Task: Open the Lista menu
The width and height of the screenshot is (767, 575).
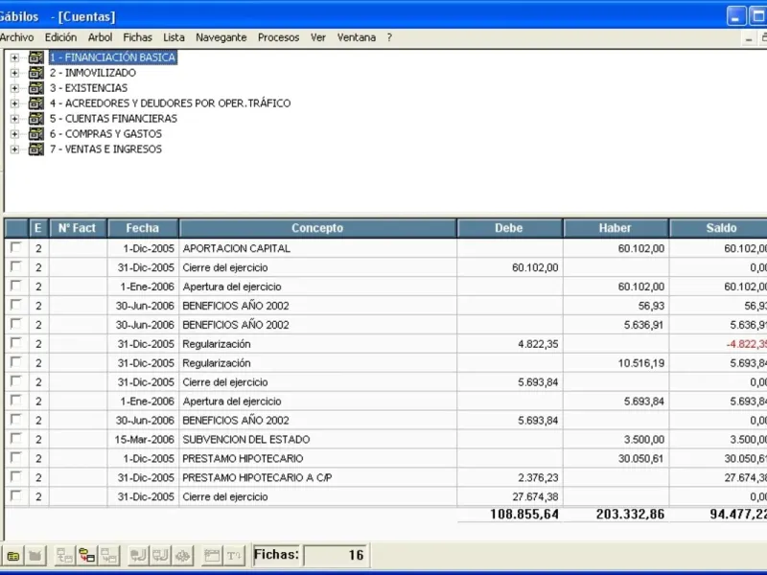Action: [x=174, y=37]
